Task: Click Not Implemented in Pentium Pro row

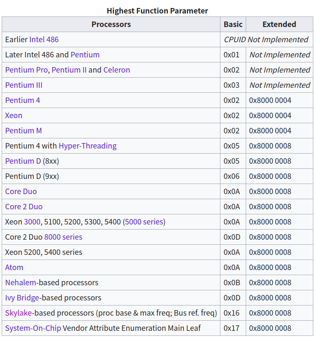Action: 280,70
